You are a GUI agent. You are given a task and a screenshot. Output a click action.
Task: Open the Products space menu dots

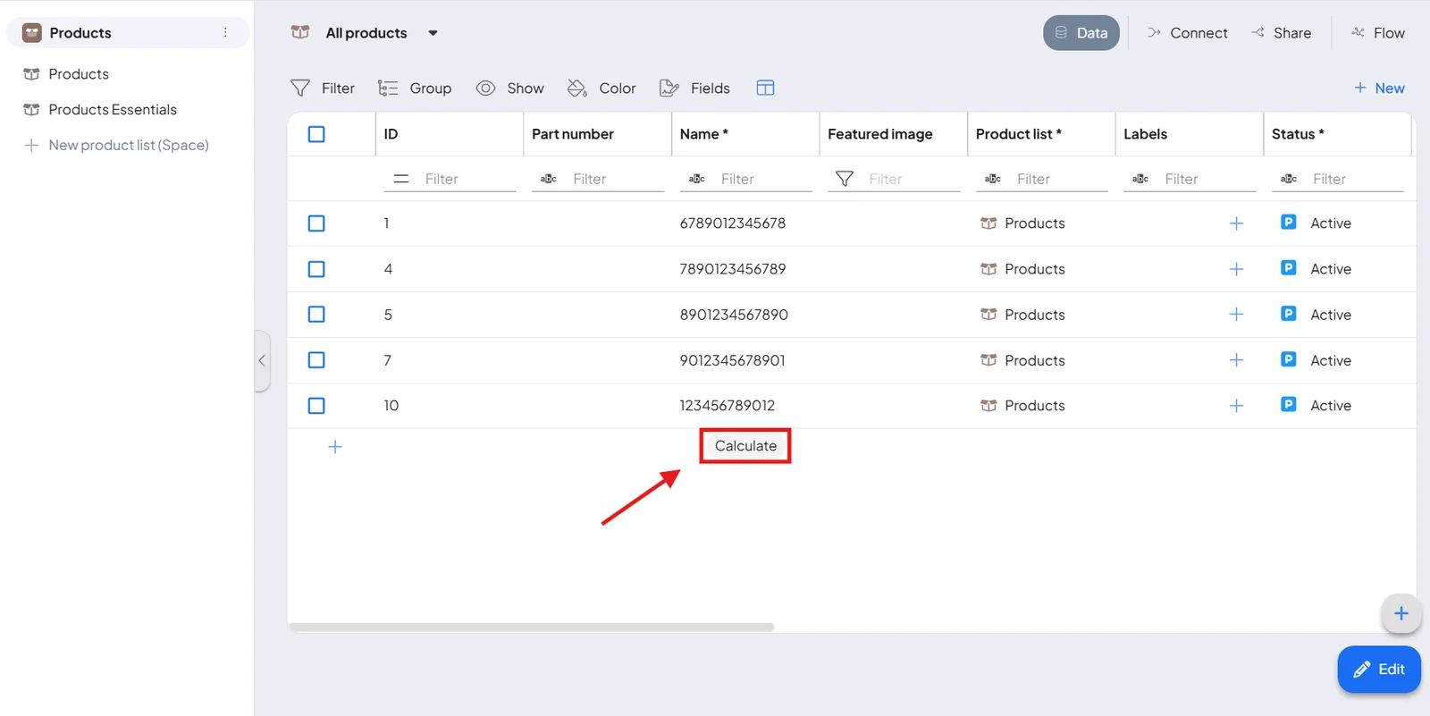pyautogui.click(x=225, y=33)
